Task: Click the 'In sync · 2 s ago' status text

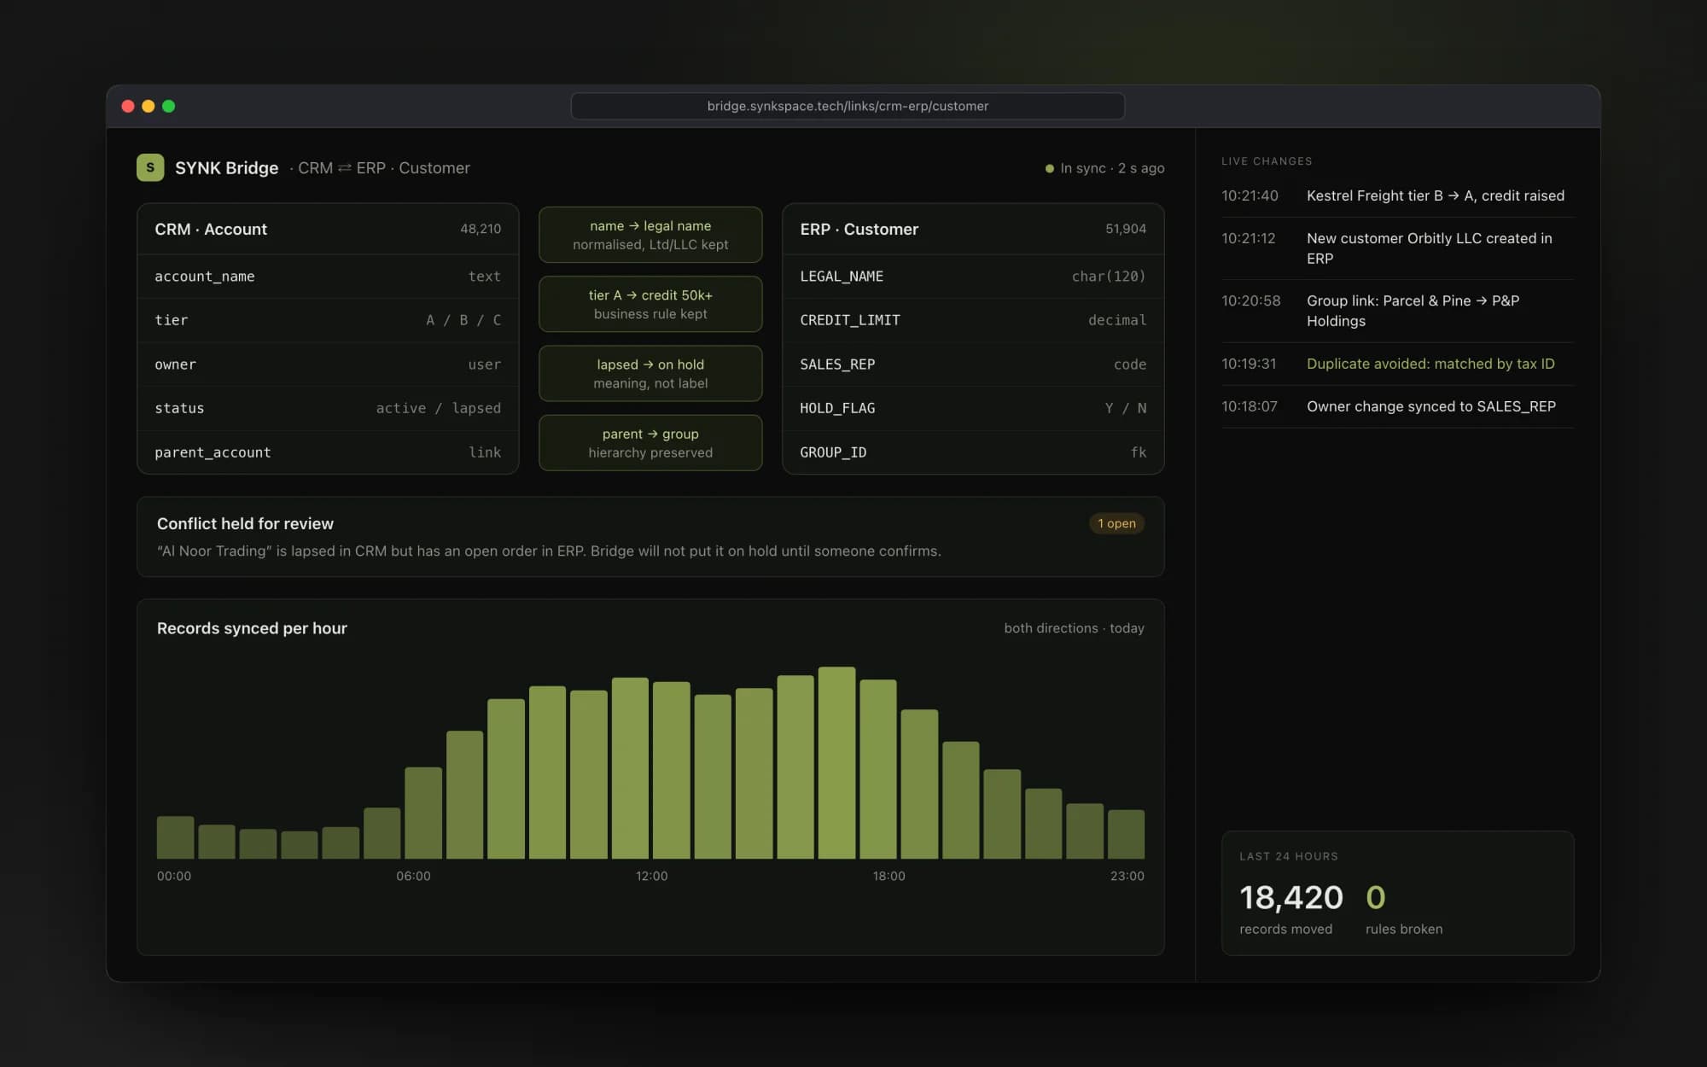Action: coord(1112,168)
